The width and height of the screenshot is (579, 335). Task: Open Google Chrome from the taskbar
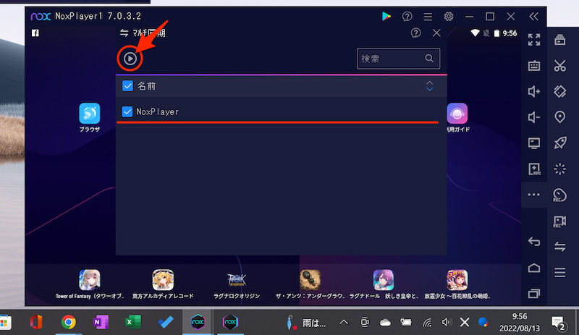pos(68,321)
